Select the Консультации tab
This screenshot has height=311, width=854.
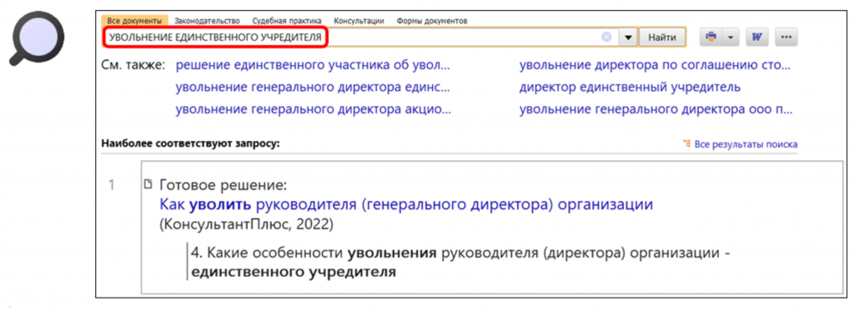(x=359, y=21)
